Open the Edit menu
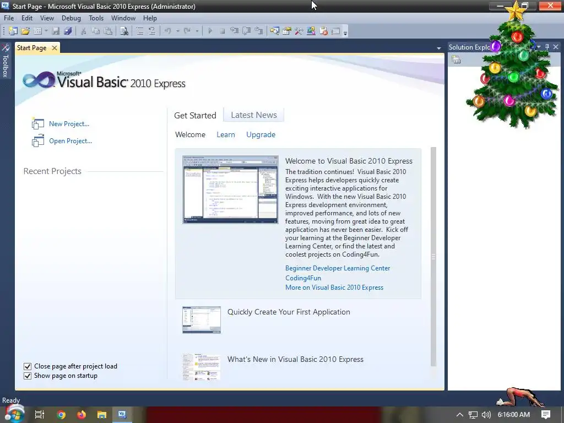Image resolution: width=564 pixels, height=423 pixels. (27, 18)
